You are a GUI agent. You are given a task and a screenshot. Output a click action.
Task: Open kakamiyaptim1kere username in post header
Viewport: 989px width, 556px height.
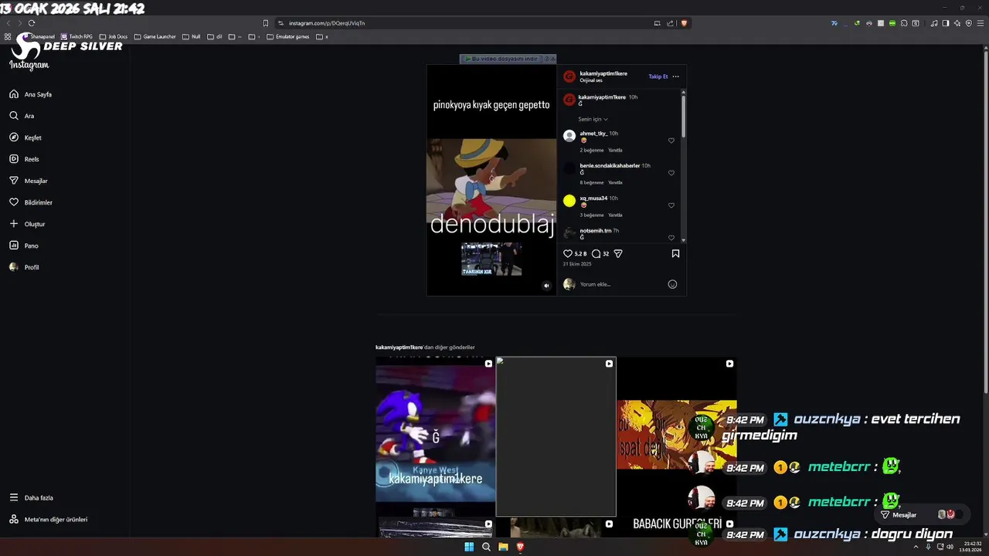point(603,73)
